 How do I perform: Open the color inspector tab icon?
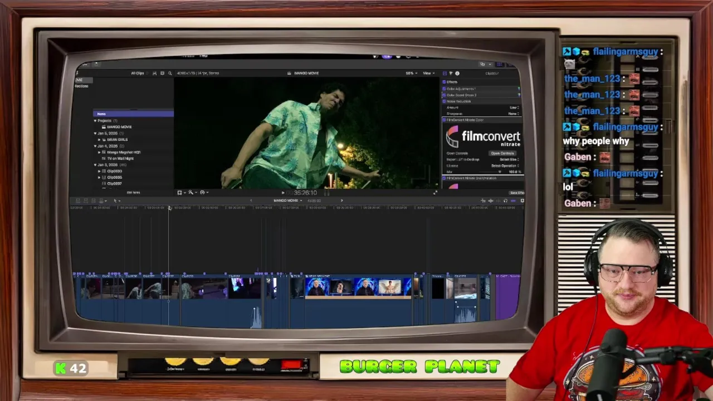tap(451, 73)
